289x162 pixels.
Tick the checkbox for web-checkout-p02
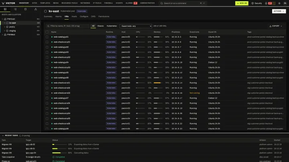pyautogui.click(x=47, y=57)
